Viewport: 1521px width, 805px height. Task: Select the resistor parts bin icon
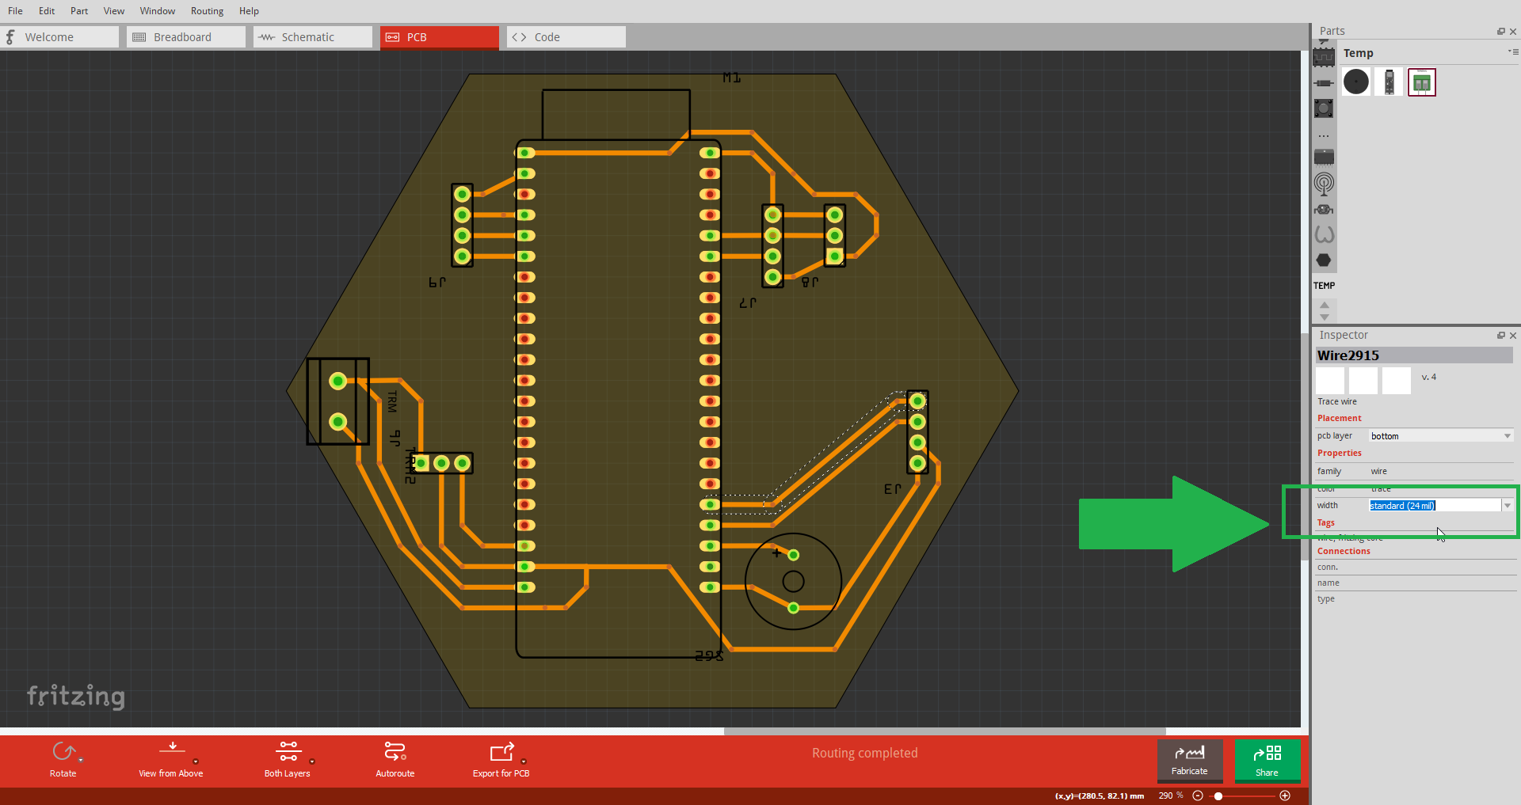1324,83
